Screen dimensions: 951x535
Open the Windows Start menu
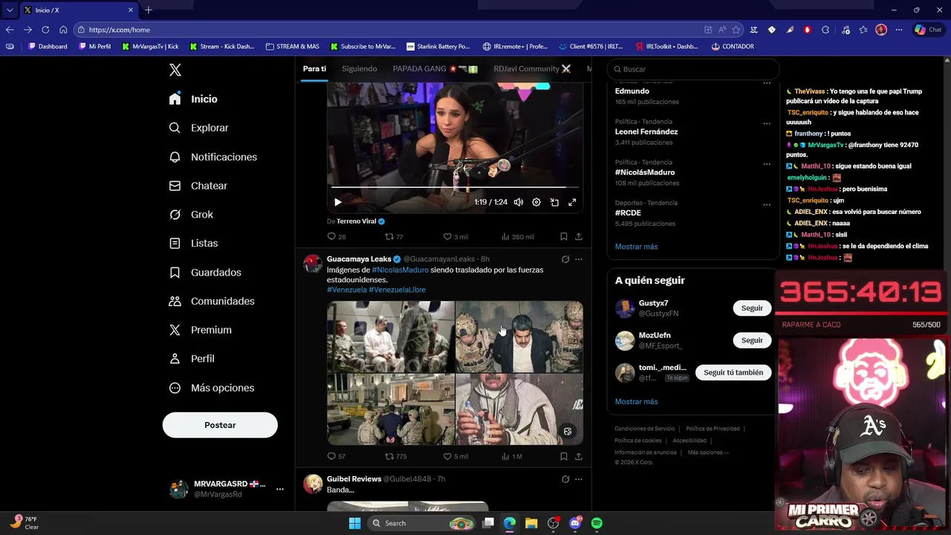(x=354, y=523)
